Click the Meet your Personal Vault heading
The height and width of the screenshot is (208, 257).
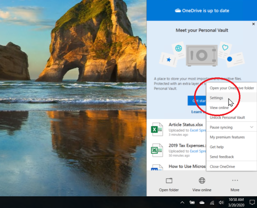click(x=202, y=30)
